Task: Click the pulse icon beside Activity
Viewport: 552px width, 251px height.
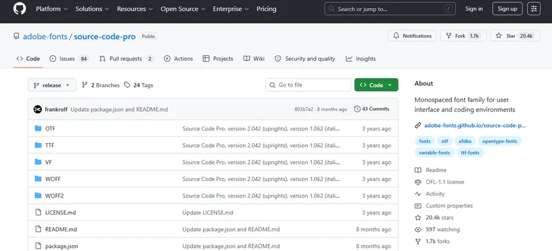Action: [x=418, y=194]
